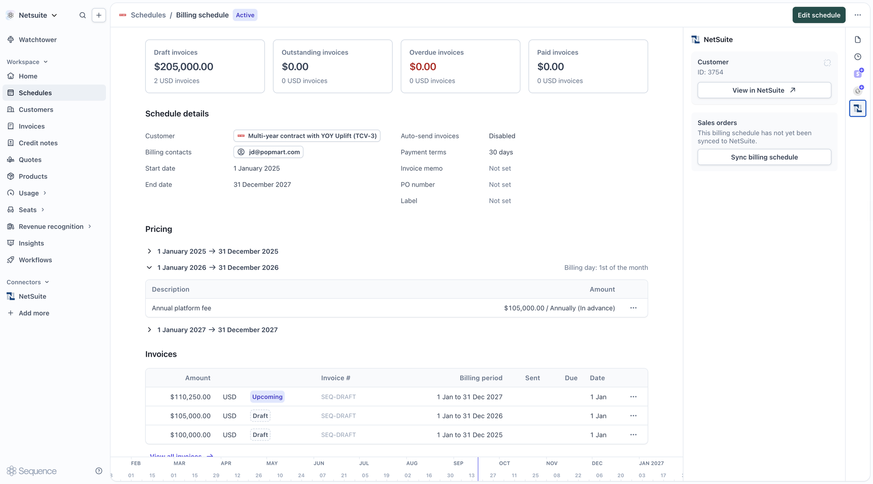Click the Quotes sidebar icon

11,160
